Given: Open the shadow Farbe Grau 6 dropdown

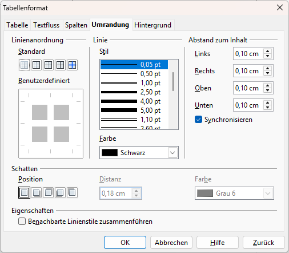Looking at the screenshot, I should [x=234, y=193].
